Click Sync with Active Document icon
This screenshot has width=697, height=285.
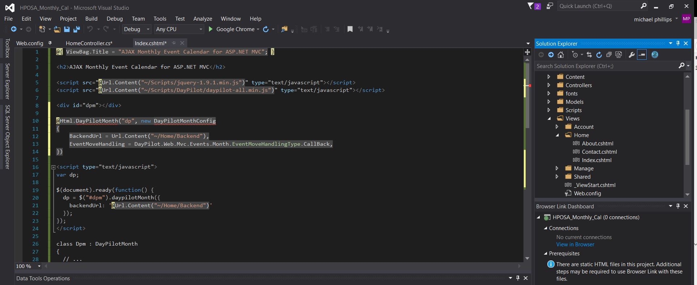[589, 55]
